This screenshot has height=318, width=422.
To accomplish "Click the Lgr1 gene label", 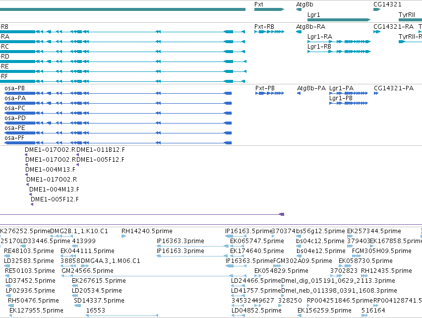I will coord(313,14).
